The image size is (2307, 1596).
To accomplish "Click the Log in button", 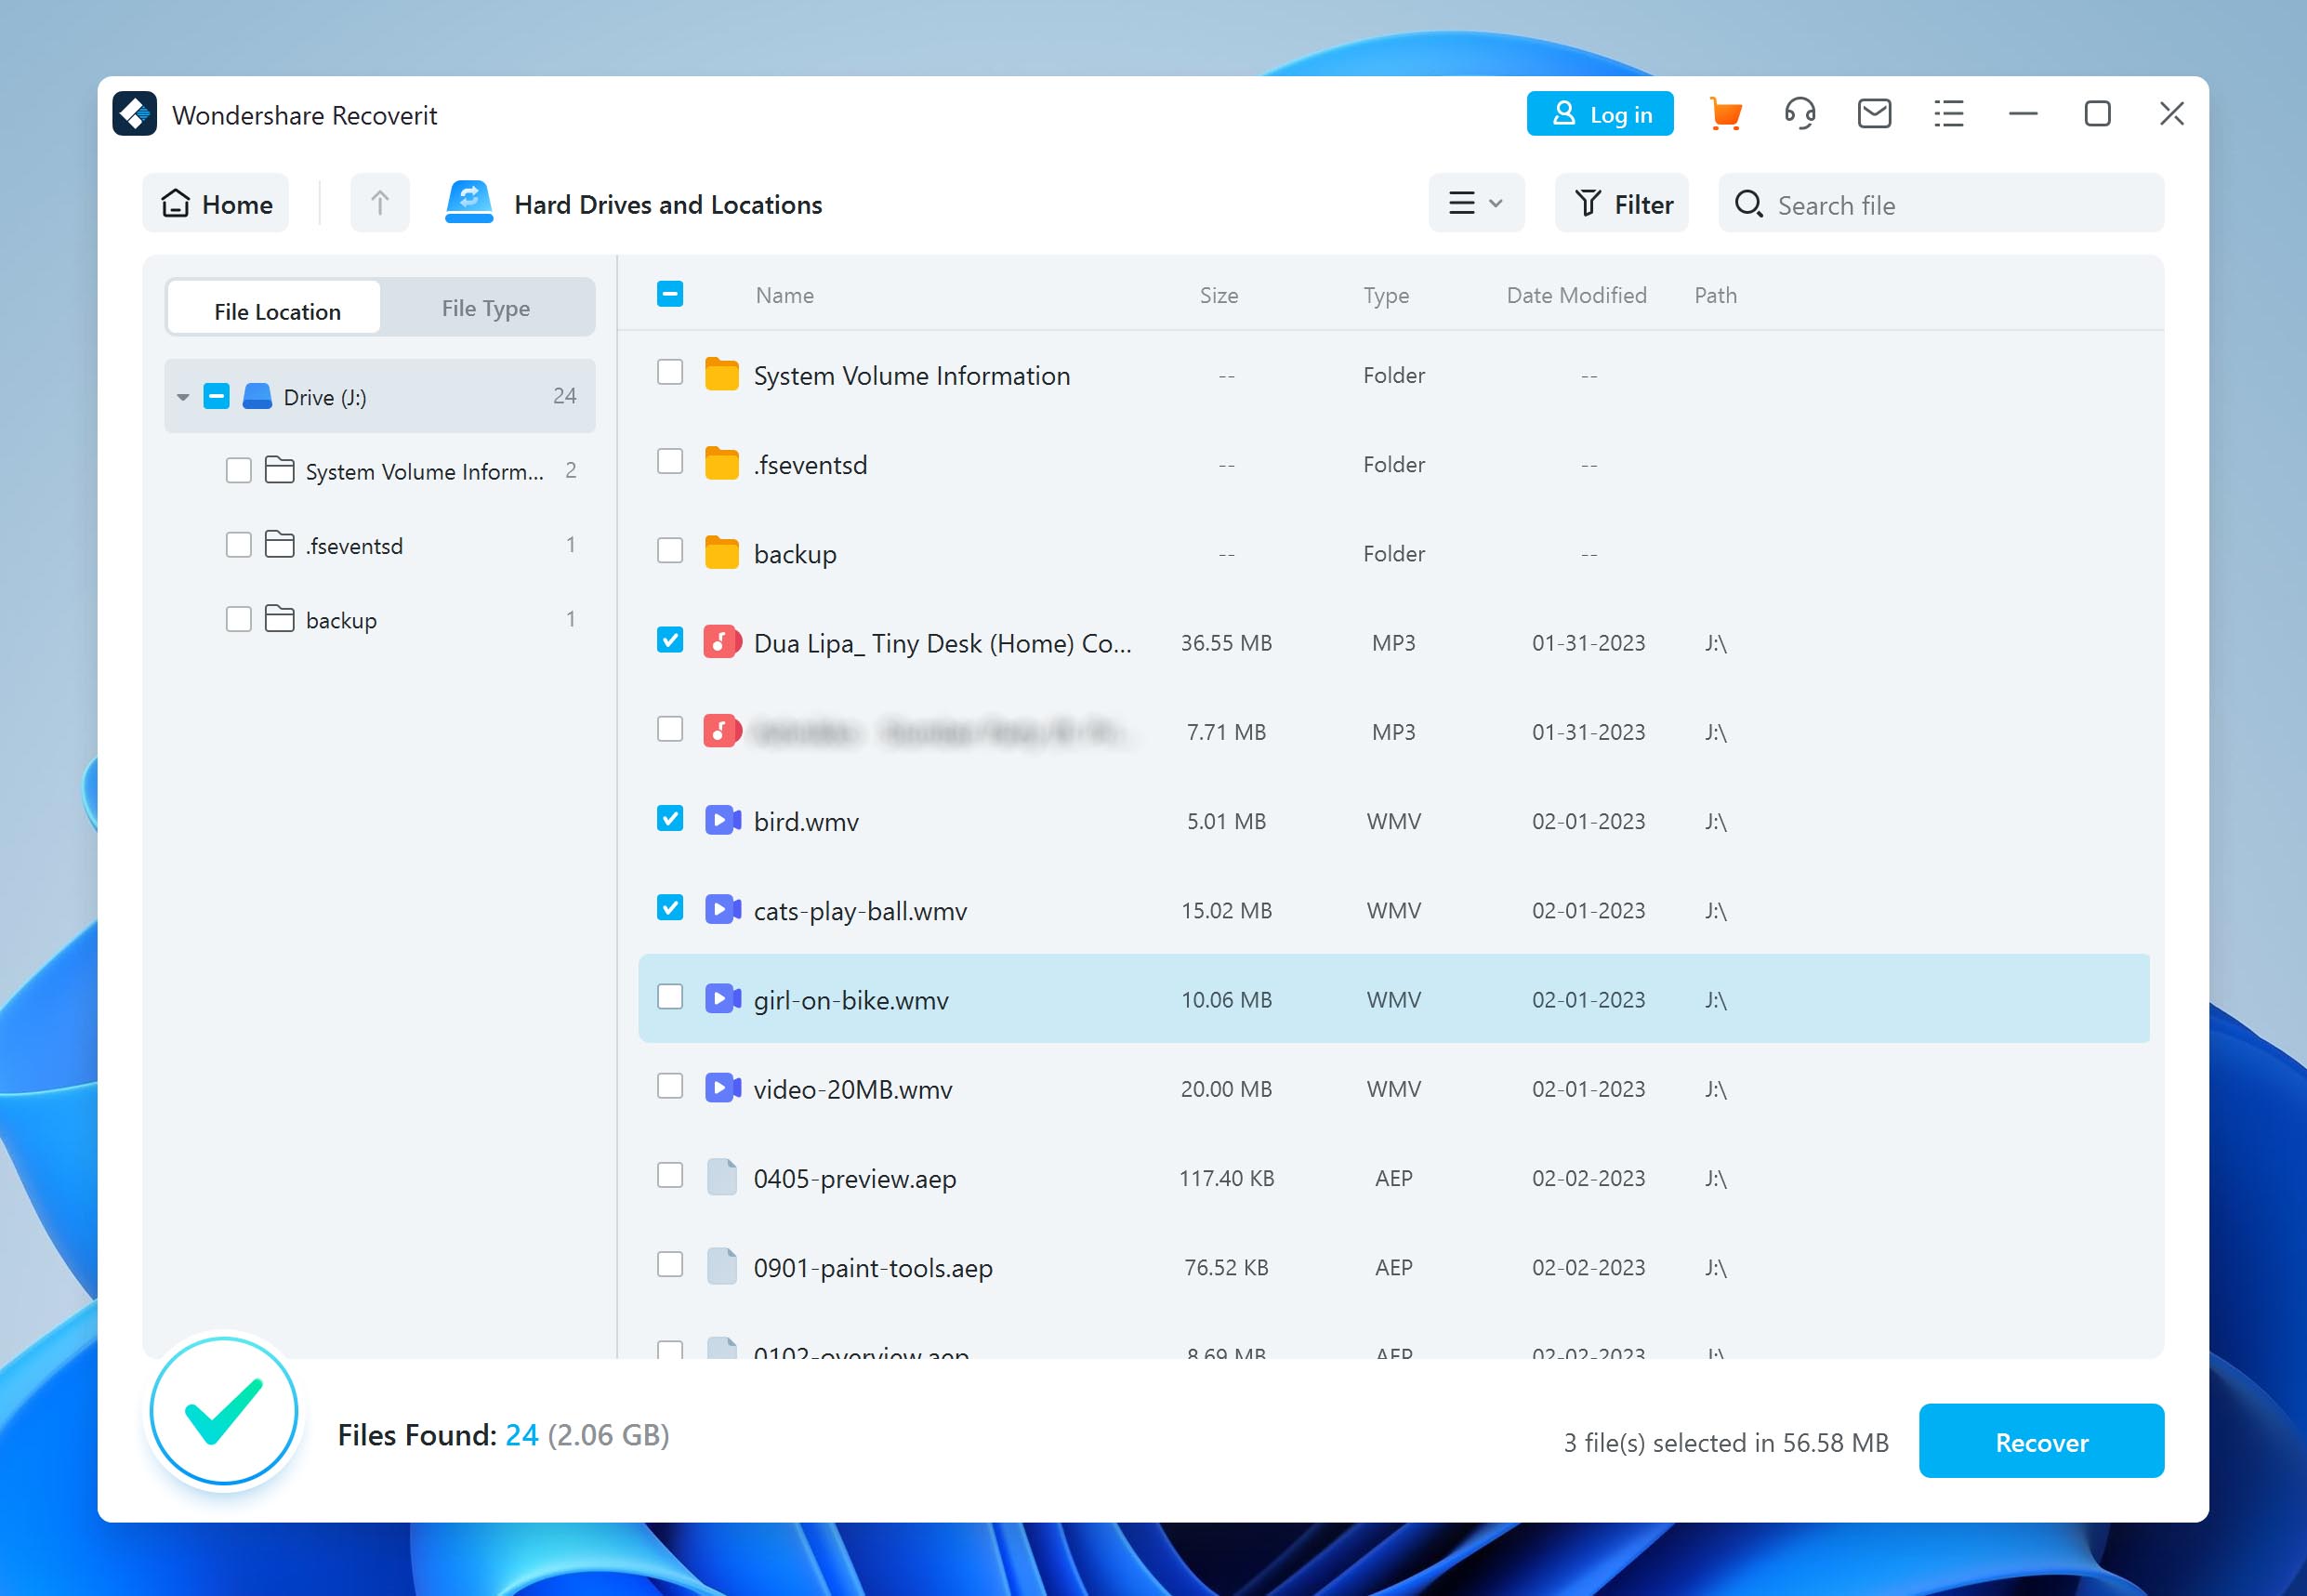I will [x=1600, y=114].
